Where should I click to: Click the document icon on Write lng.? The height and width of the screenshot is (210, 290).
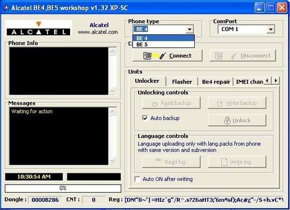(224, 162)
